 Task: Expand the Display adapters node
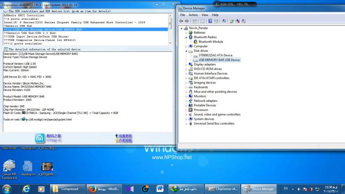186,65
